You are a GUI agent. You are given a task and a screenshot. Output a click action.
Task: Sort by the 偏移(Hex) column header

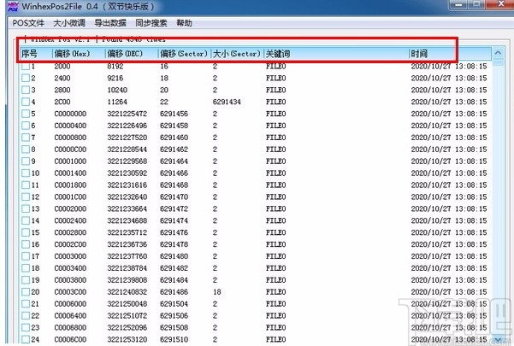pos(79,54)
